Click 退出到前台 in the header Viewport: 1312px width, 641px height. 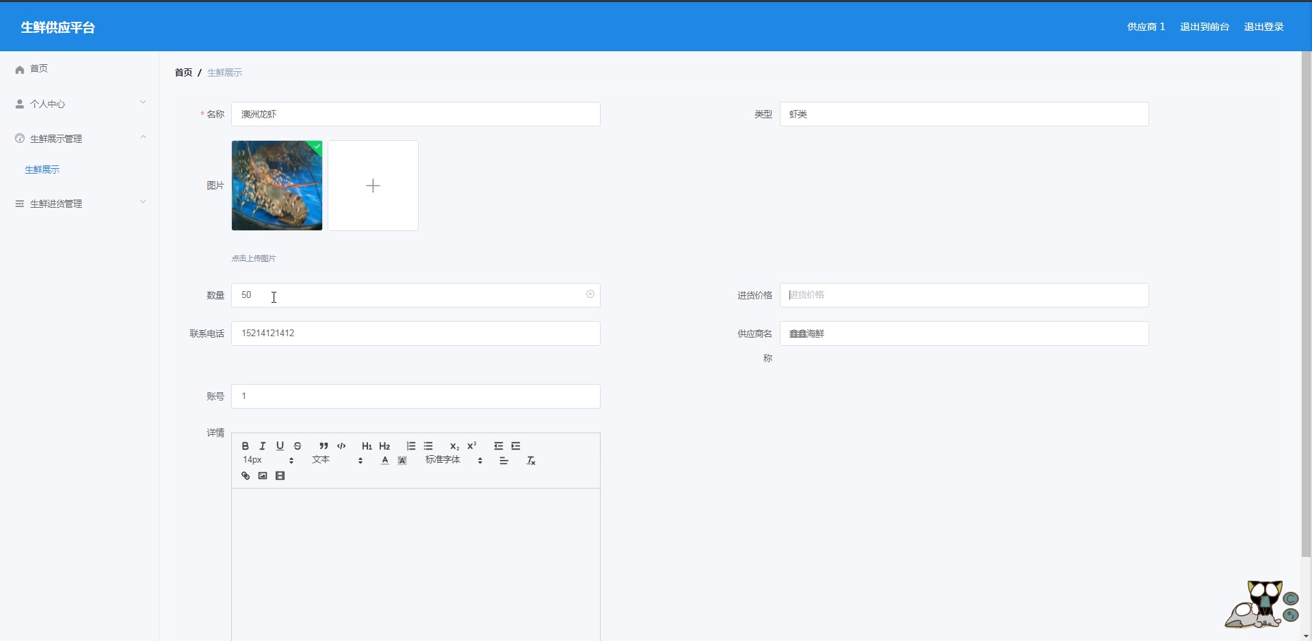click(1205, 27)
